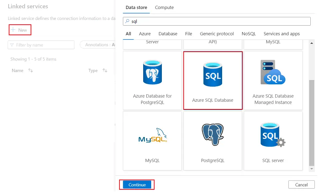Click the Azure Database for PostgreSQL icon
This screenshot has width=318, height=193.
[152, 72]
